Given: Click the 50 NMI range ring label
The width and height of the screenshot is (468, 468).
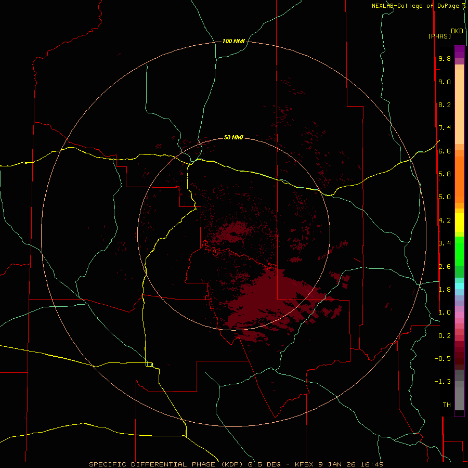Looking at the screenshot, I should tap(233, 137).
